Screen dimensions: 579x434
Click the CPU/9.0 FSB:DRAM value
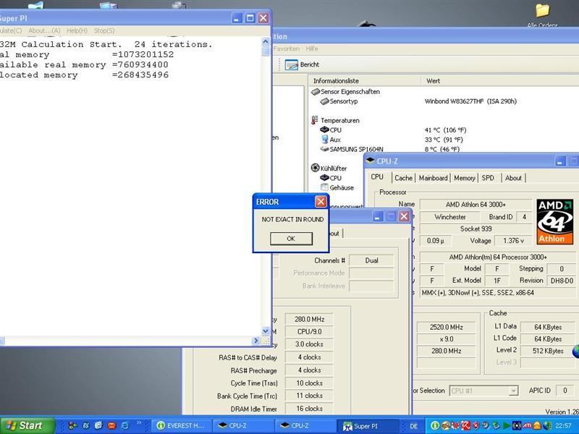(309, 331)
